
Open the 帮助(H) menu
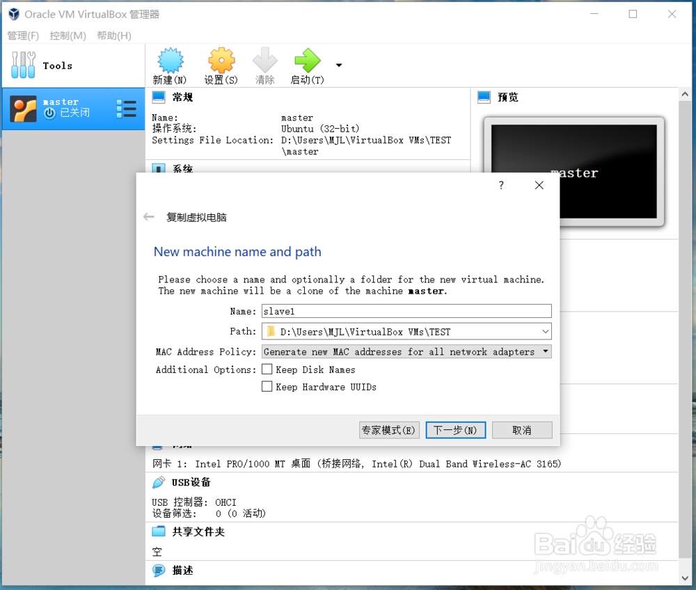114,35
